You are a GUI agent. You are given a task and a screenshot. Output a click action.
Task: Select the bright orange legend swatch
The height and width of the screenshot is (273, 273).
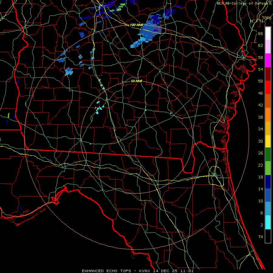[x=268, y=115]
